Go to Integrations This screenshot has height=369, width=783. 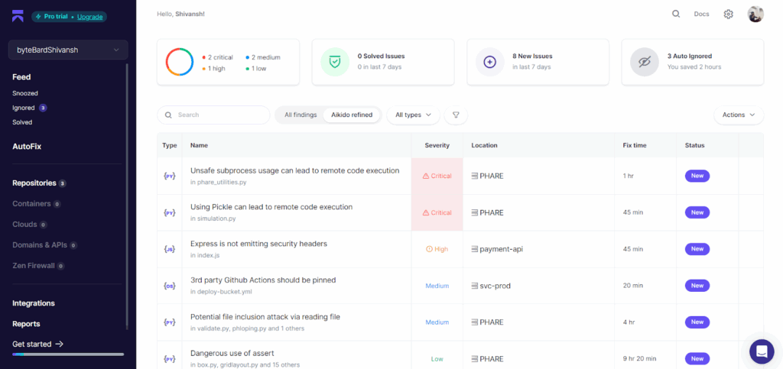[34, 303]
